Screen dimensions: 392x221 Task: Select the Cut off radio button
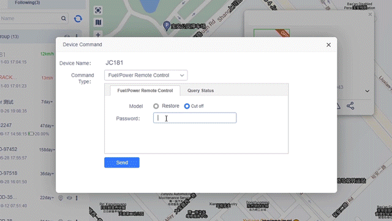pyautogui.click(x=187, y=106)
